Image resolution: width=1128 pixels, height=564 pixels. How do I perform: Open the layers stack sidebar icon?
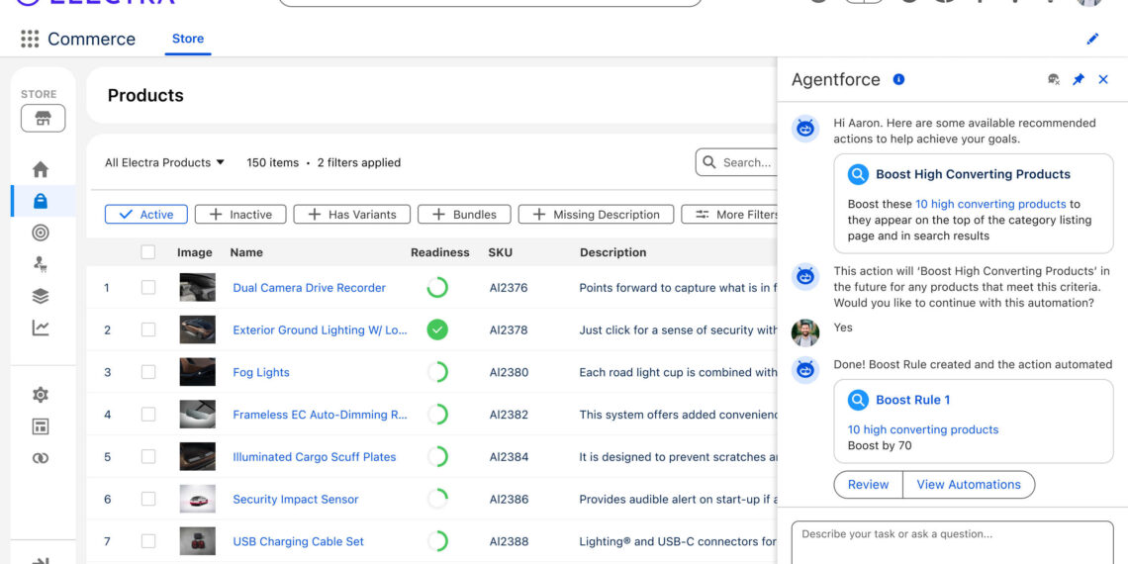pos(41,297)
